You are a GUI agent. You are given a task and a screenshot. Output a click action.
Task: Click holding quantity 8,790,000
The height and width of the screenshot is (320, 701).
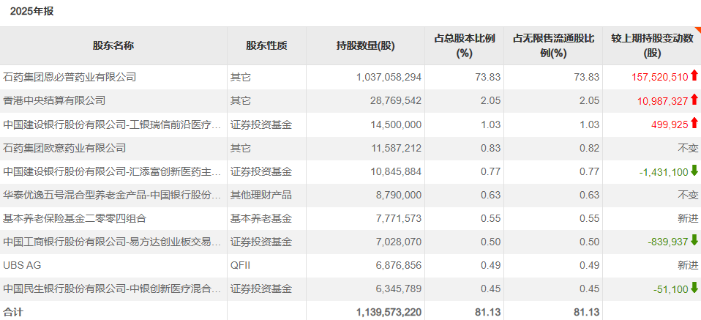(x=398, y=195)
